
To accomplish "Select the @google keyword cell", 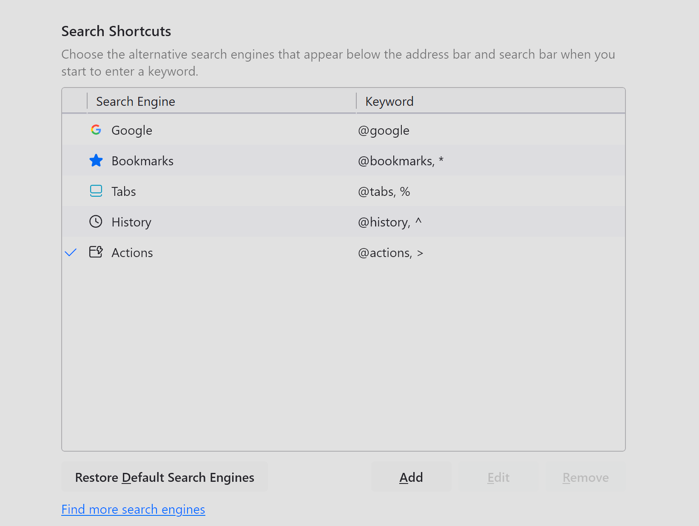I will tap(384, 130).
